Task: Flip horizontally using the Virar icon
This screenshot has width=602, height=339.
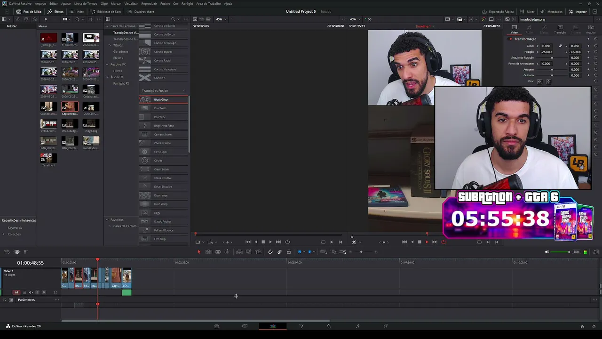Action: coord(539,81)
